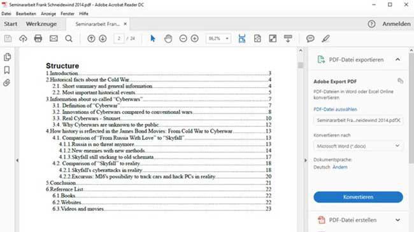This screenshot has width=414, height=232.
Task: Click the copy icon next to Adobe Export PDF
Action: pyautogui.click(x=400, y=81)
